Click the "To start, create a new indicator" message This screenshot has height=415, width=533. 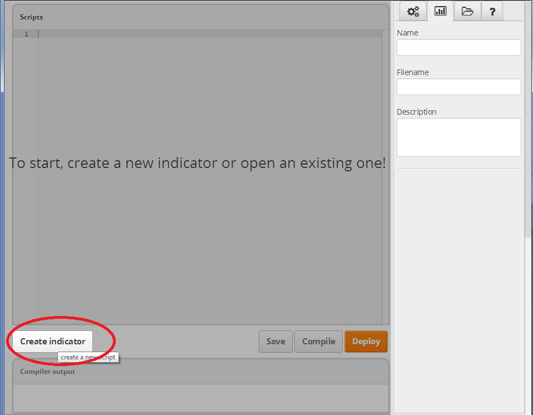coord(198,163)
